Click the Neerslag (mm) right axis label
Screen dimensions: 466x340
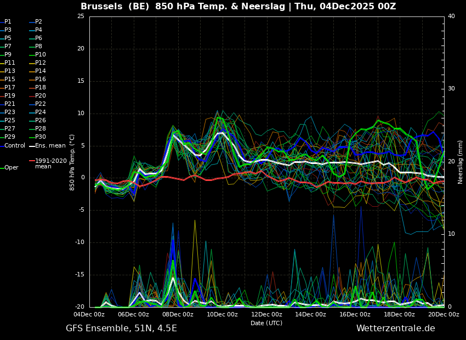[461, 161]
